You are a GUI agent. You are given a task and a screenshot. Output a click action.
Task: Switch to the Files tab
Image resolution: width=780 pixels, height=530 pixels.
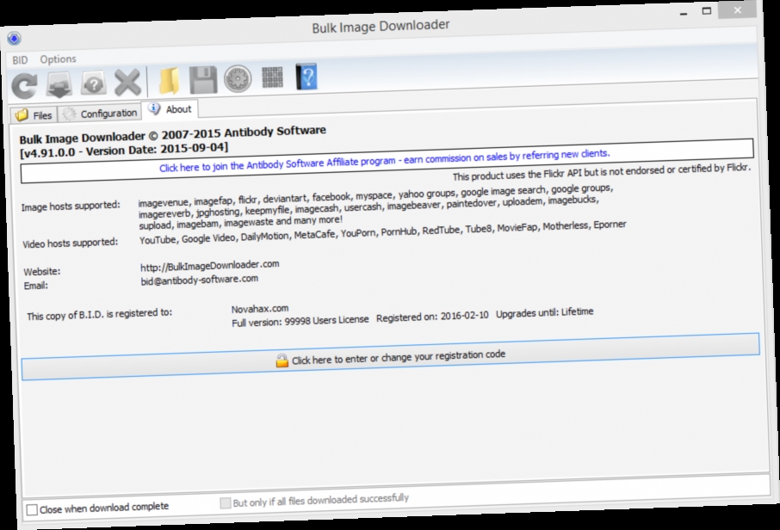[34, 115]
